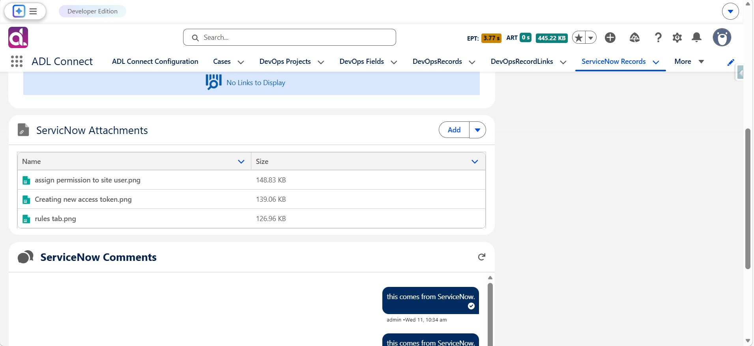754x346 pixels.
Task: Open the hamburger menu at top left
Action: click(x=33, y=11)
